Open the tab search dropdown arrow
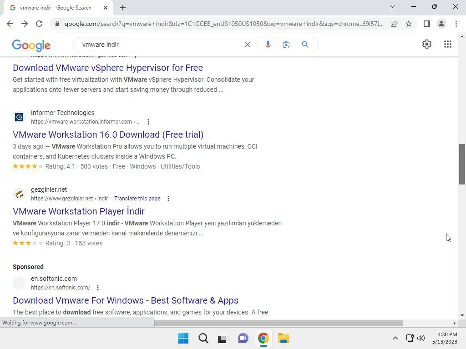466x349 pixels. pyautogui.click(x=393, y=6)
